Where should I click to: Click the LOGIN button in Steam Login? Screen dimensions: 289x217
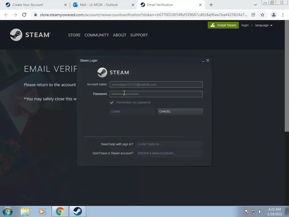click(132, 111)
